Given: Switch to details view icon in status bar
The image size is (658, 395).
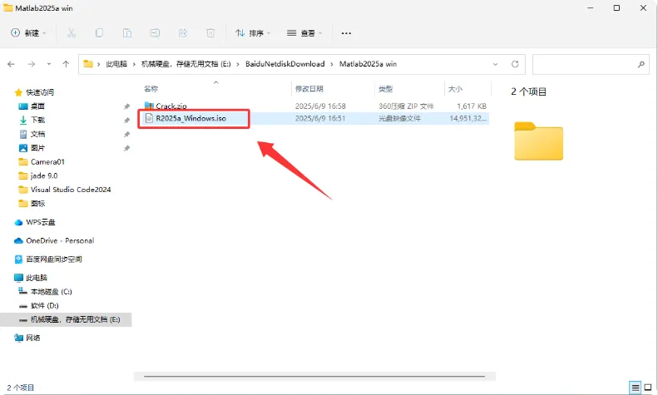Looking at the screenshot, I should [x=636, y=388].
